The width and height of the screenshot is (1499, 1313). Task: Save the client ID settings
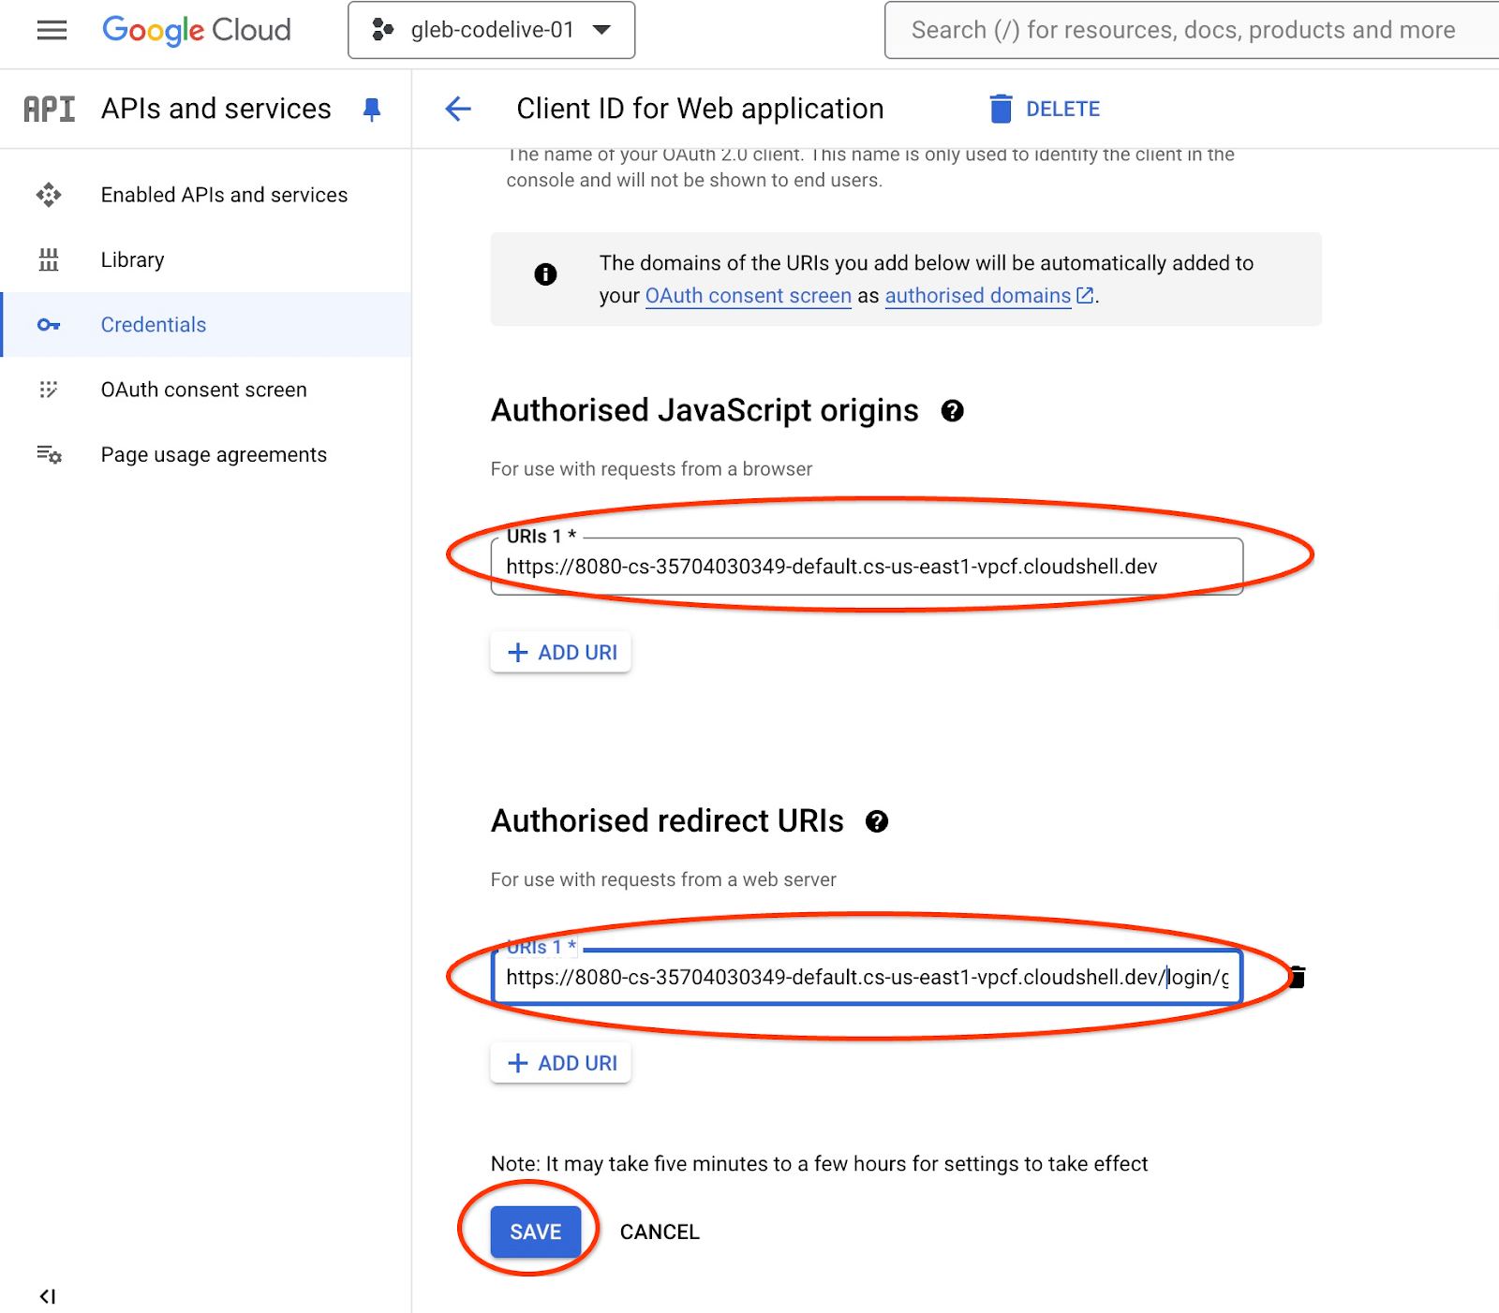point(535,1232)
